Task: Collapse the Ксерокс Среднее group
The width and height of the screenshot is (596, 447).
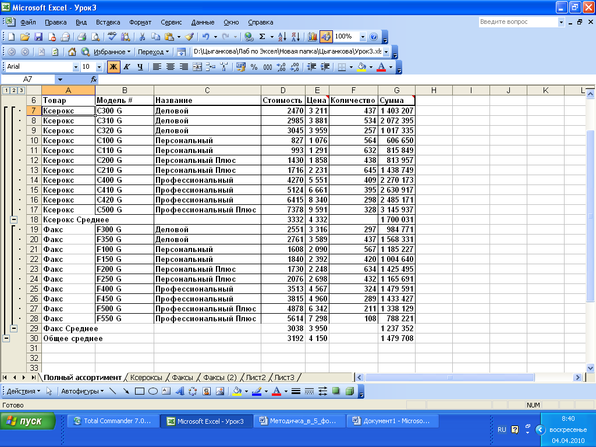Action: tap(14, 219)
